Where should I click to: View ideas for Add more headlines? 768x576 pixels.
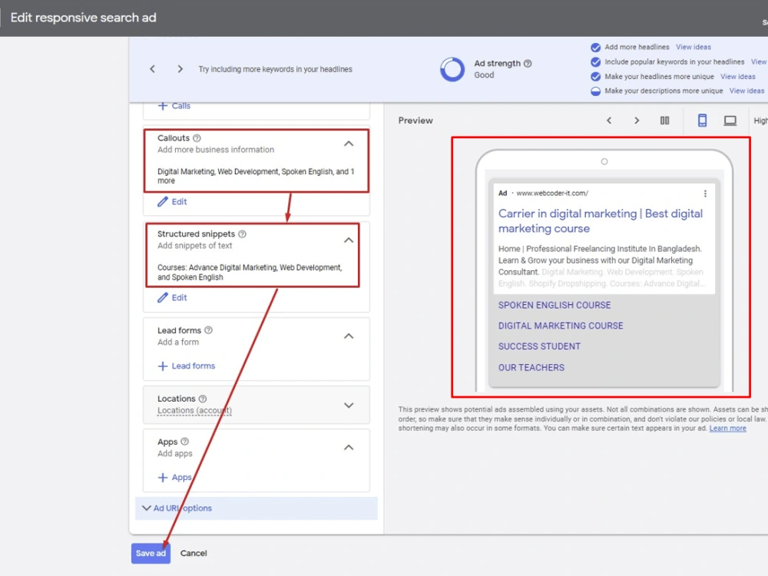(x=693, y=47)
